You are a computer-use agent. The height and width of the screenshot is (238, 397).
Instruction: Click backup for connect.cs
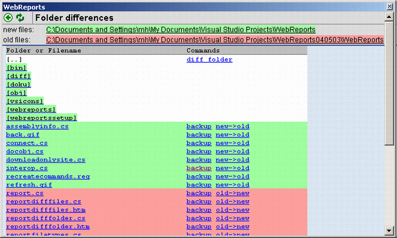(199, 143)
